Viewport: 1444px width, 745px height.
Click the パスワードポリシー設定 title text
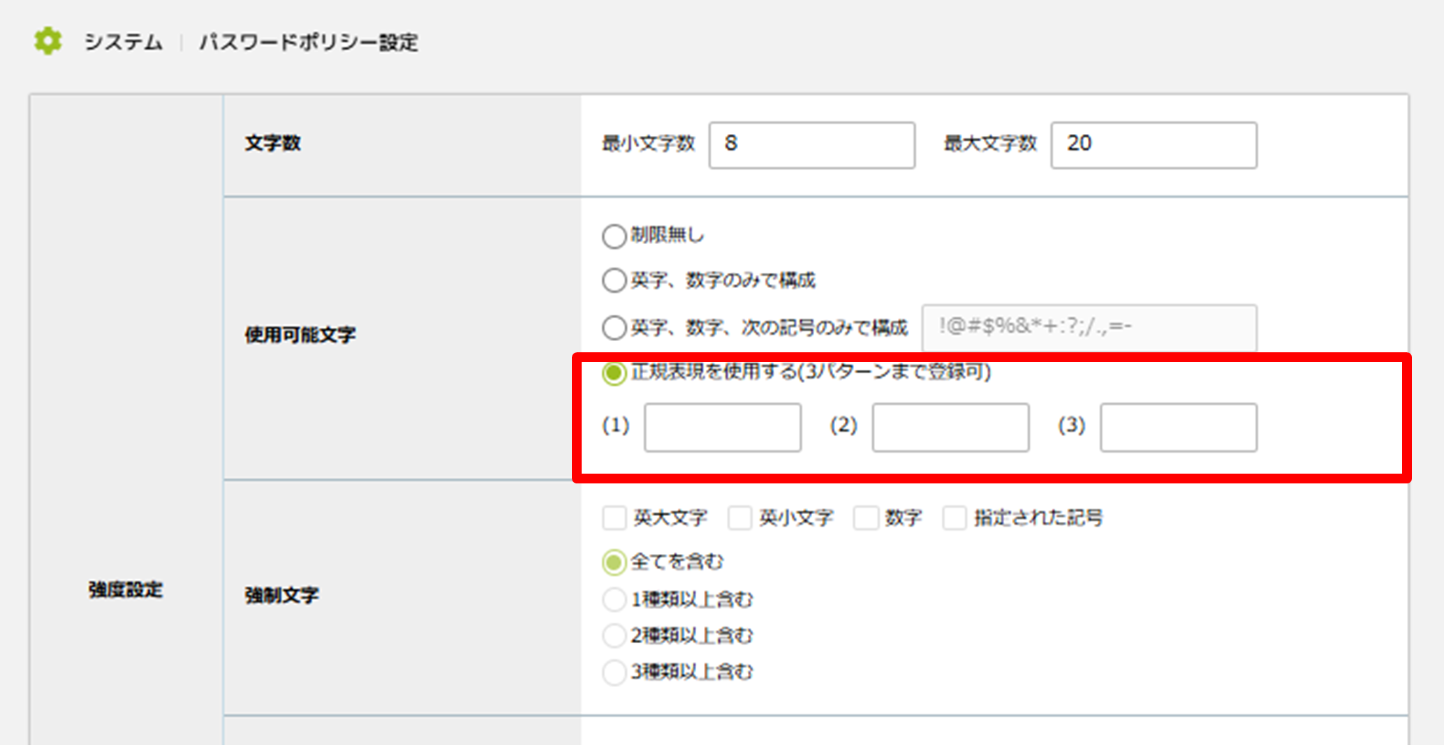(309, 42)
